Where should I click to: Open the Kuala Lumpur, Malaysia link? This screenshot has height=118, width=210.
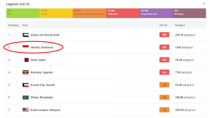tap(45, 110)
